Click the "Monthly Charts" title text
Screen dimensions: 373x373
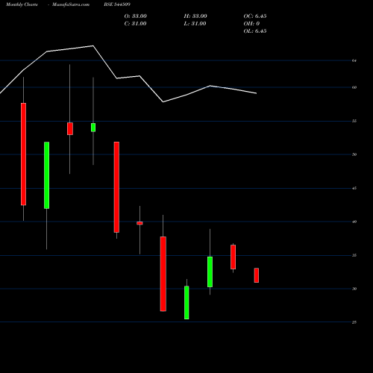(22, 4)
